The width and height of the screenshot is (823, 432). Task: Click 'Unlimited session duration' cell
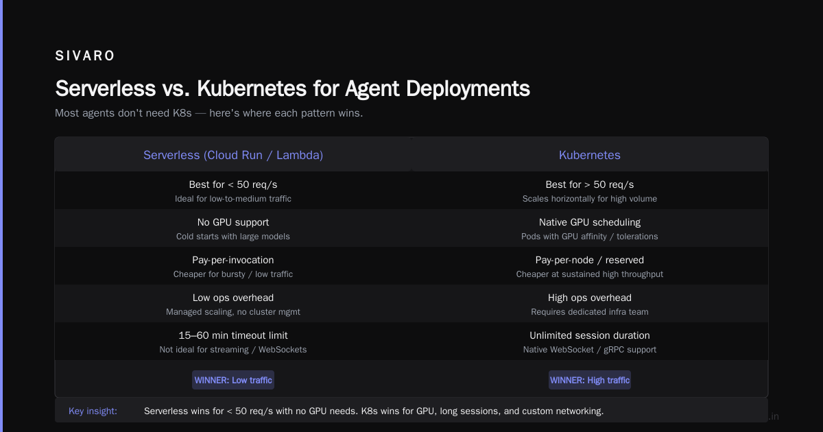pyautogui.click(x=590, y=335)
